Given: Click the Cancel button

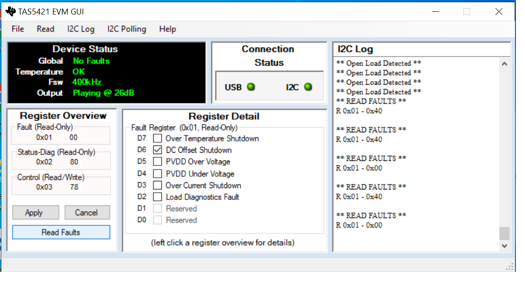Looking at the screenshot, I should point(87,213).
